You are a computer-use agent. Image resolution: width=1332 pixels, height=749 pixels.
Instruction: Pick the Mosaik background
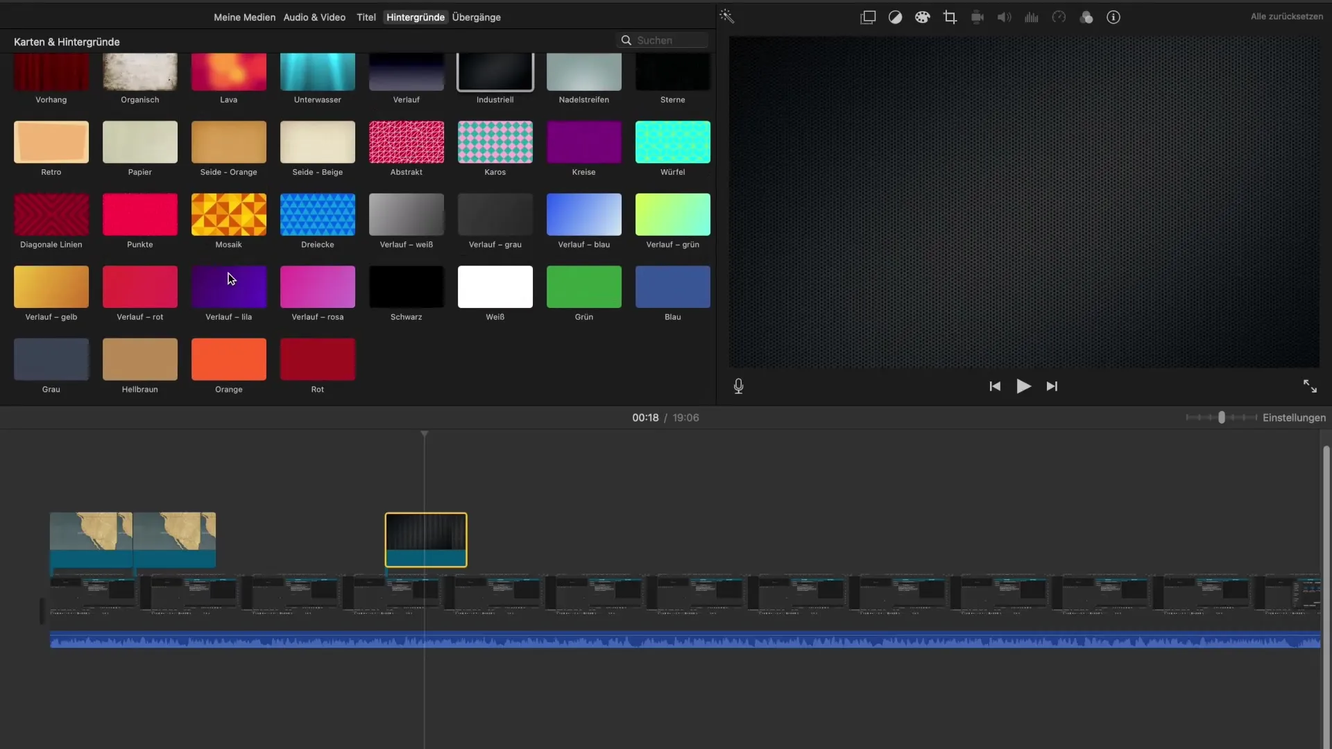pyautogui.click(x=229, y=214)
